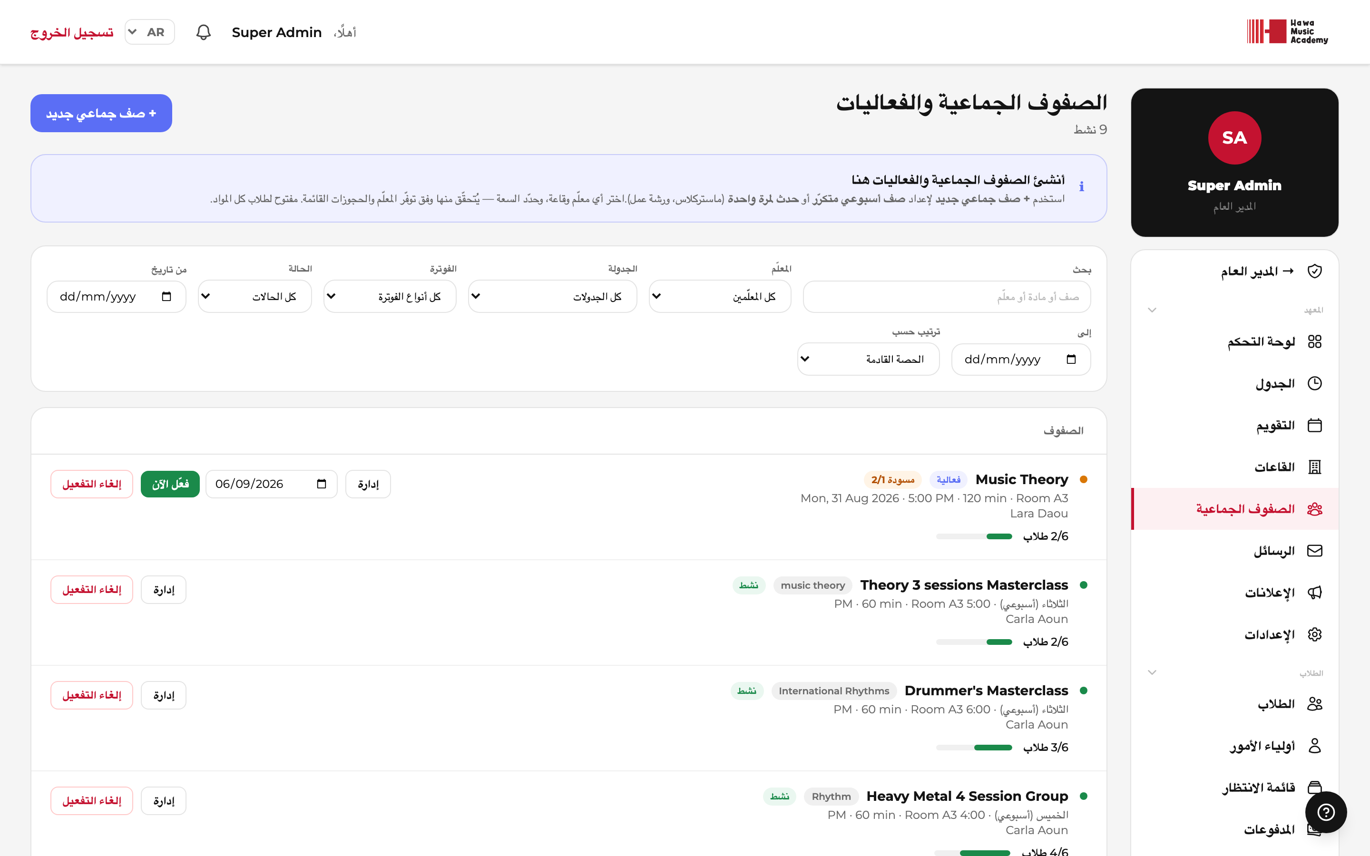The image size is (1370, 856).
Task: Click the dashboard grid icon for لوحة التحكم
Action: 1314,341
